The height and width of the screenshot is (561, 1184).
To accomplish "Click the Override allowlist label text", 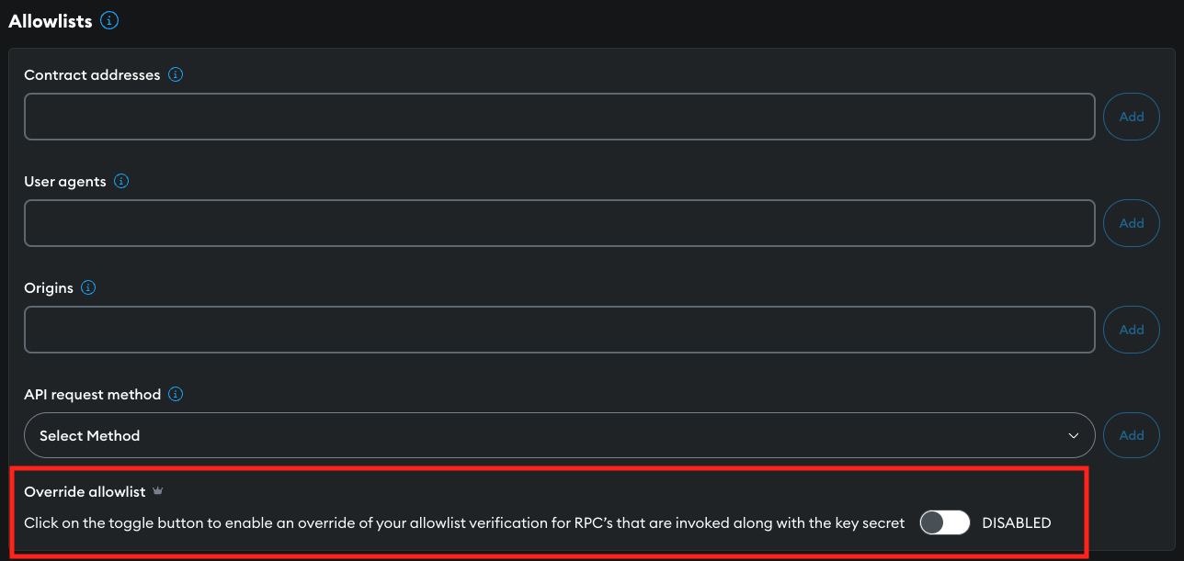I will [85, 491].
